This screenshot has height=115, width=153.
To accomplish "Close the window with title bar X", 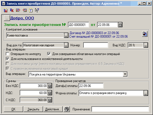I will click(x=149, y=4).
